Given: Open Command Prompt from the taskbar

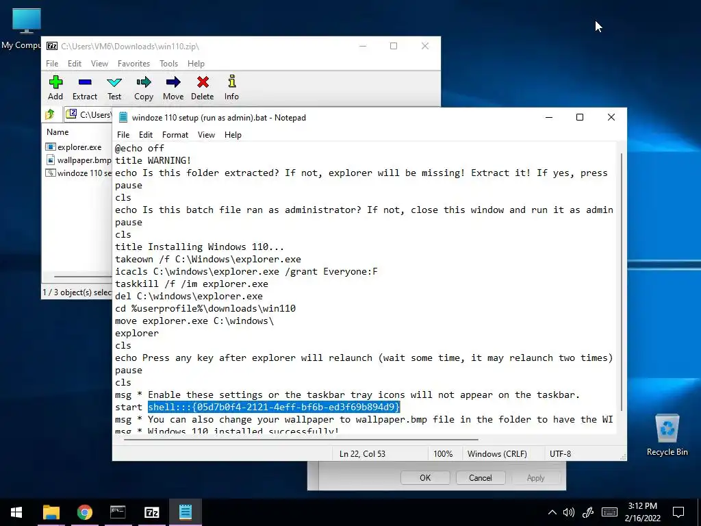Looking at the screenshot, I should tap(118, 512).
